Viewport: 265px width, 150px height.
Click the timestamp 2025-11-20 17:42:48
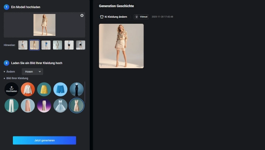(x=162, y=17)
